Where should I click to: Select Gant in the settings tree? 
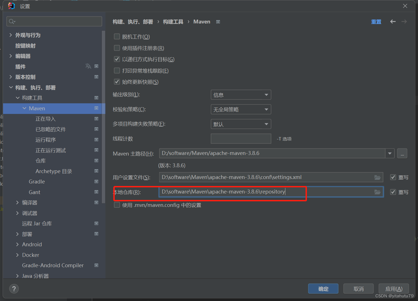(34, 192)
